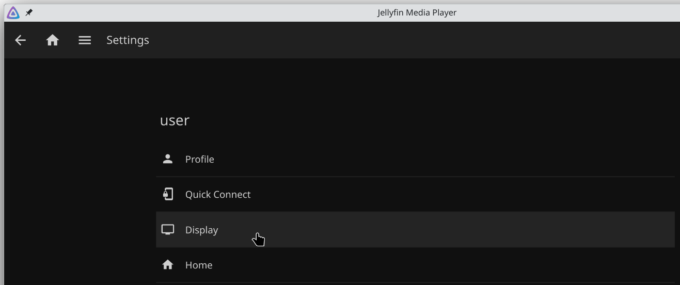Open the Home settings row
680x285 pixels.
(x=415, y=265)
